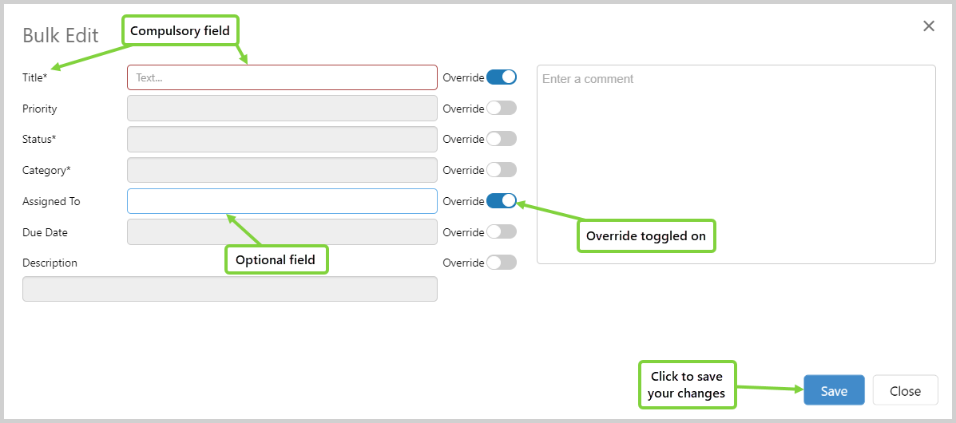Enable the Description override toggle

pyautogui.click(x=502, y=263)
